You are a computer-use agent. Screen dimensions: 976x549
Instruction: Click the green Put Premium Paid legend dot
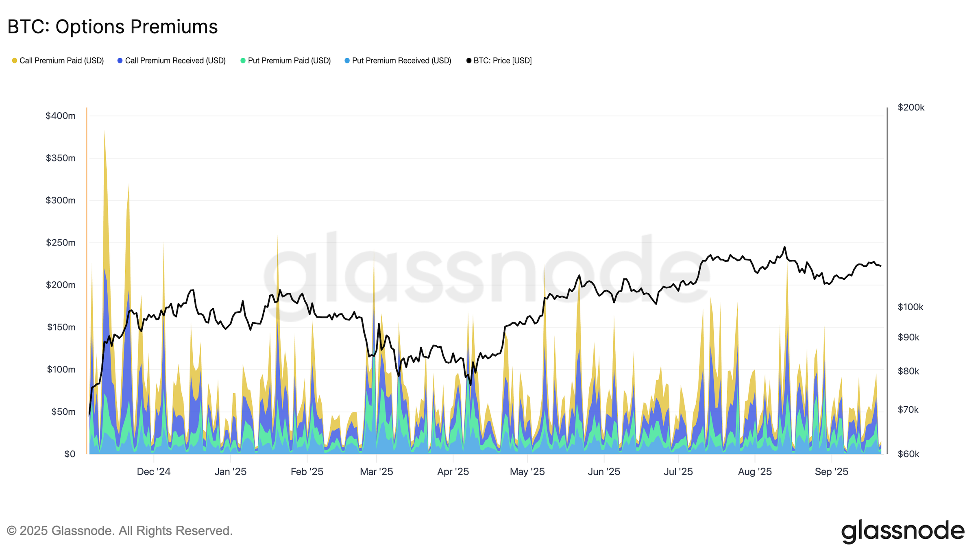[x=243, y=60]
